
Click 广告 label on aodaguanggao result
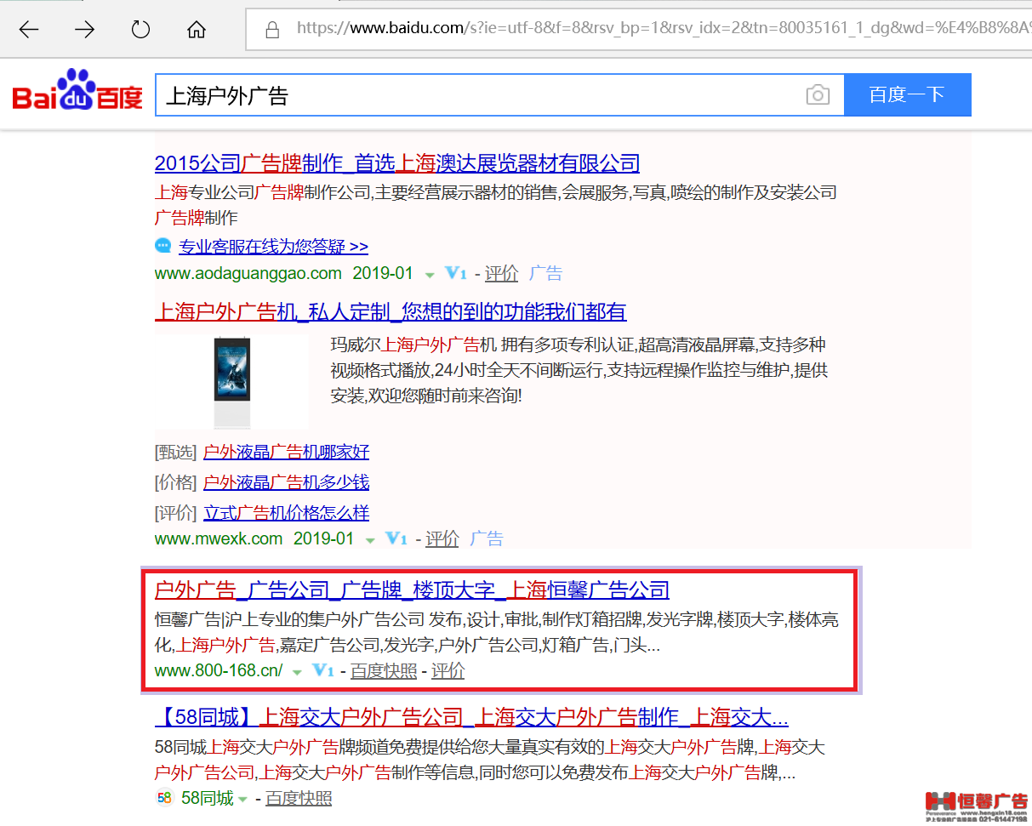pyautogui.click(x=545, y=274)
